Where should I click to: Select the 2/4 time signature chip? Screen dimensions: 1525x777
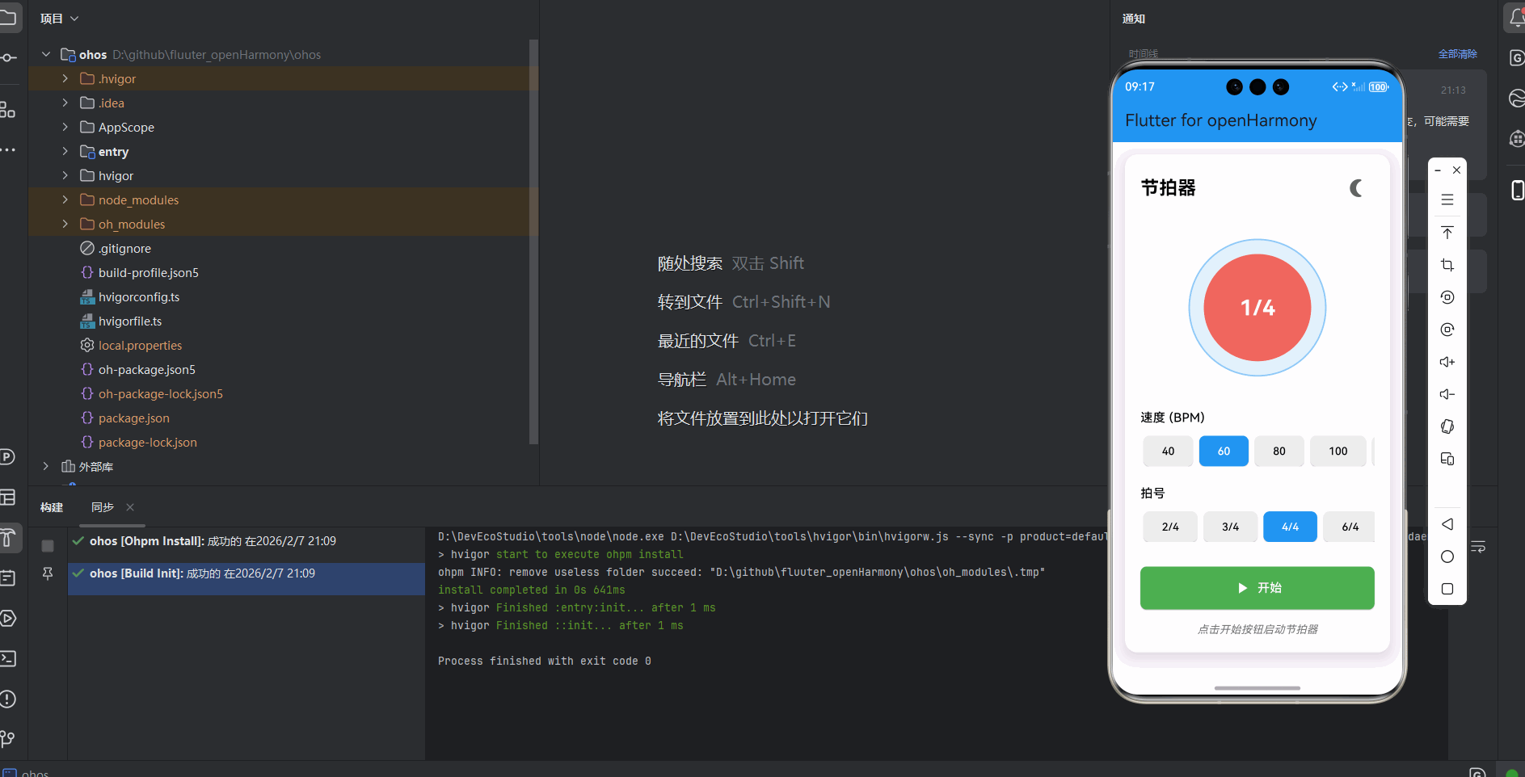1170,527
